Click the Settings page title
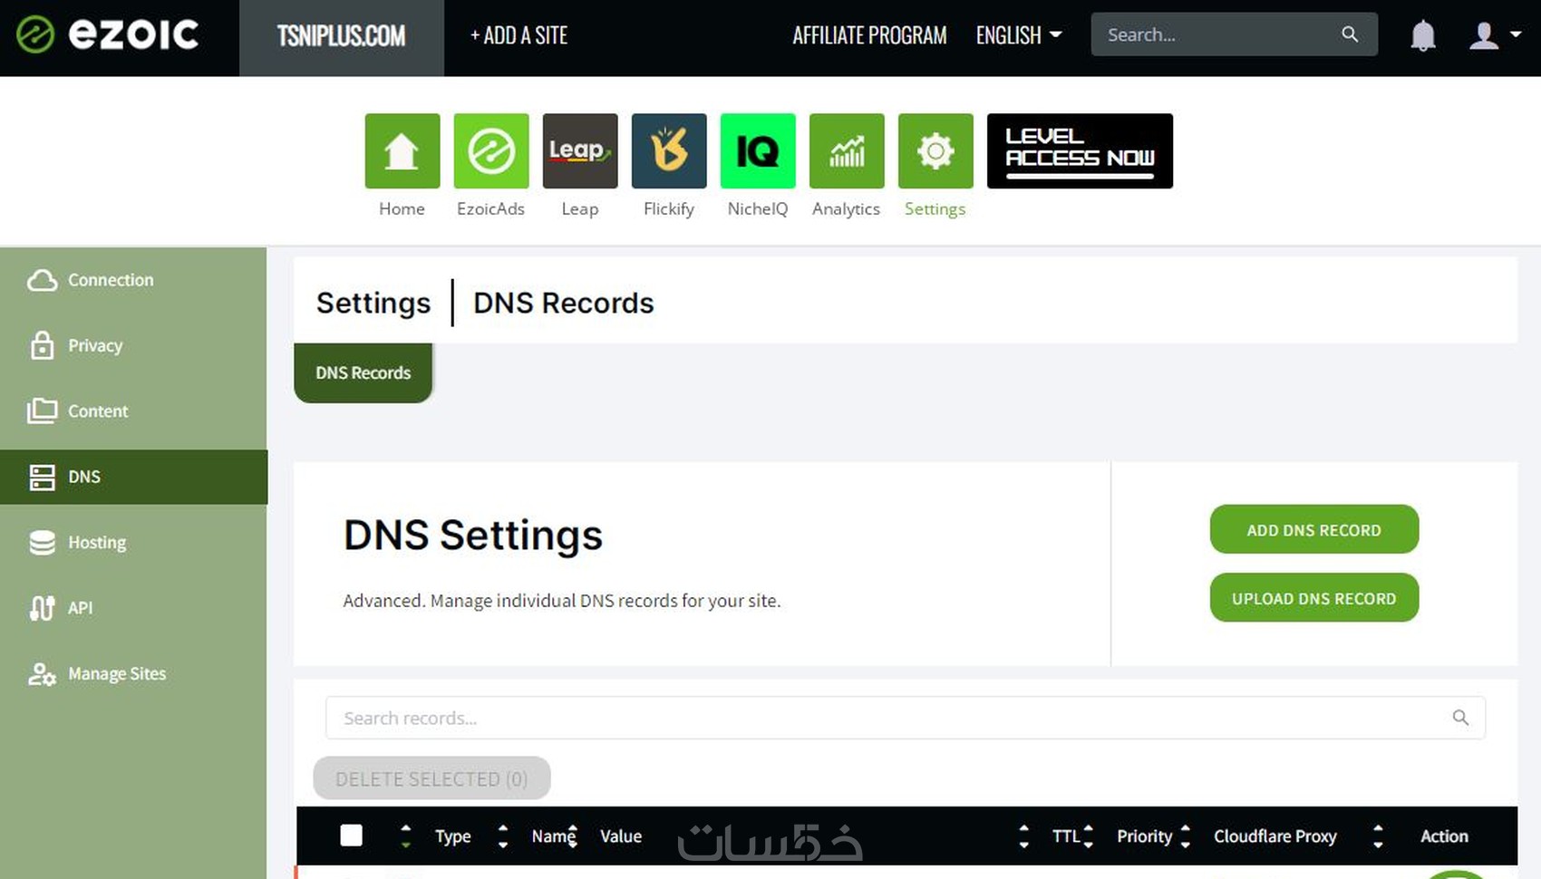Image resolution: width=1541 pixels, height=879 pixels. (x=373, y=303)
